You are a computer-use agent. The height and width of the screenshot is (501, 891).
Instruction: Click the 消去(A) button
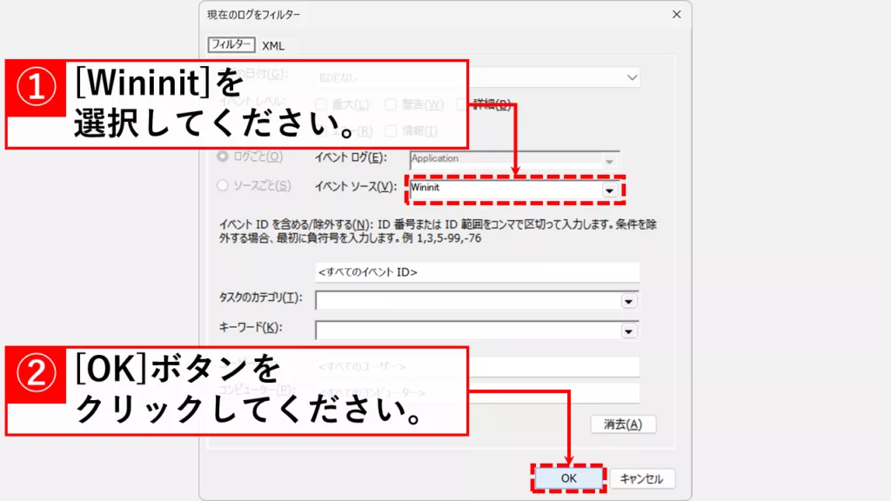[623, 424]
